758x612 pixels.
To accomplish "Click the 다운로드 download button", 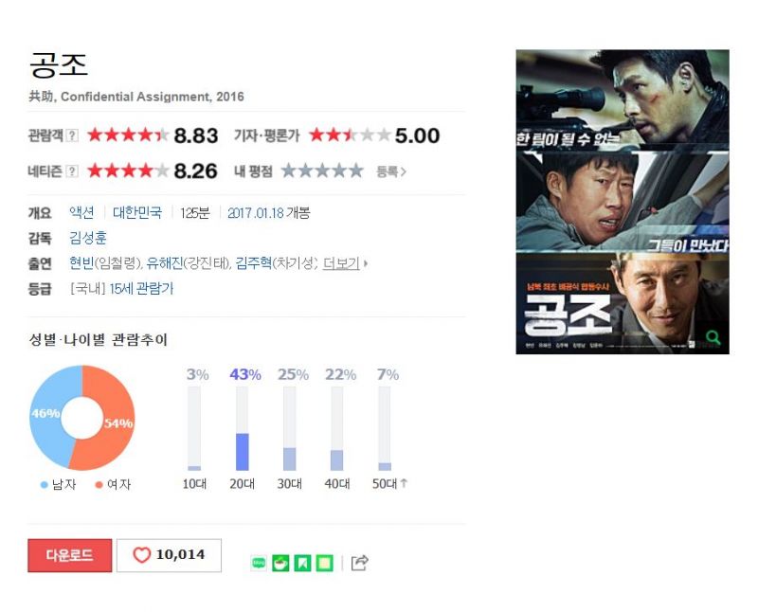I will tap(69, 555).
